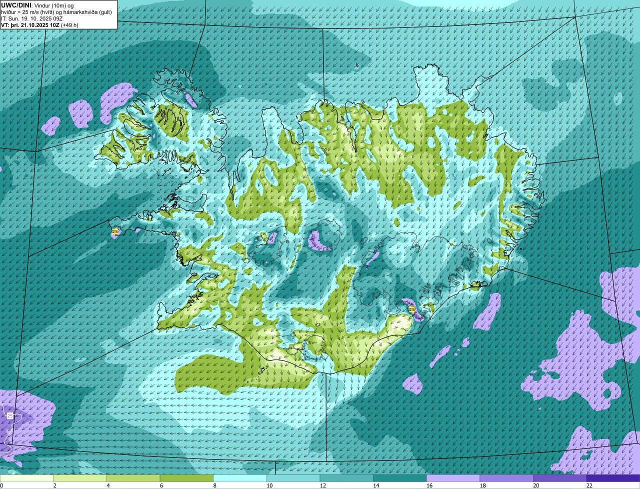
Task: Click the 10–12 m/s light teal swatch
Action: click(293, 478)
